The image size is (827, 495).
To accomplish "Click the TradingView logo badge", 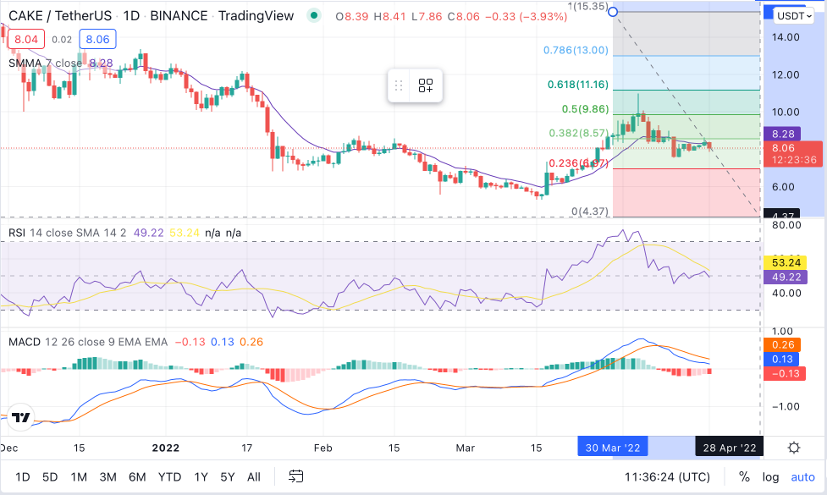I will click(x=21, y=417).
